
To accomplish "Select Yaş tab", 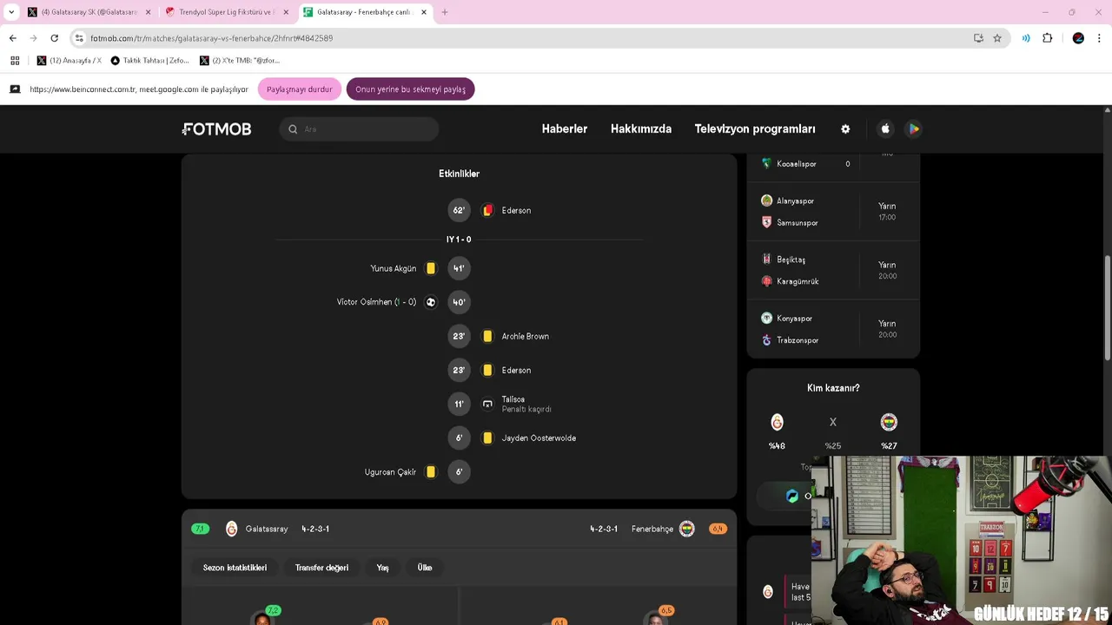I will point(382,568).
